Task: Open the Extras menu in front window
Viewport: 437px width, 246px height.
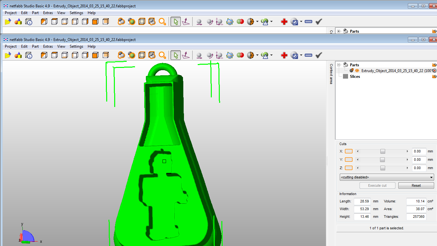Action: pos(48,46)
